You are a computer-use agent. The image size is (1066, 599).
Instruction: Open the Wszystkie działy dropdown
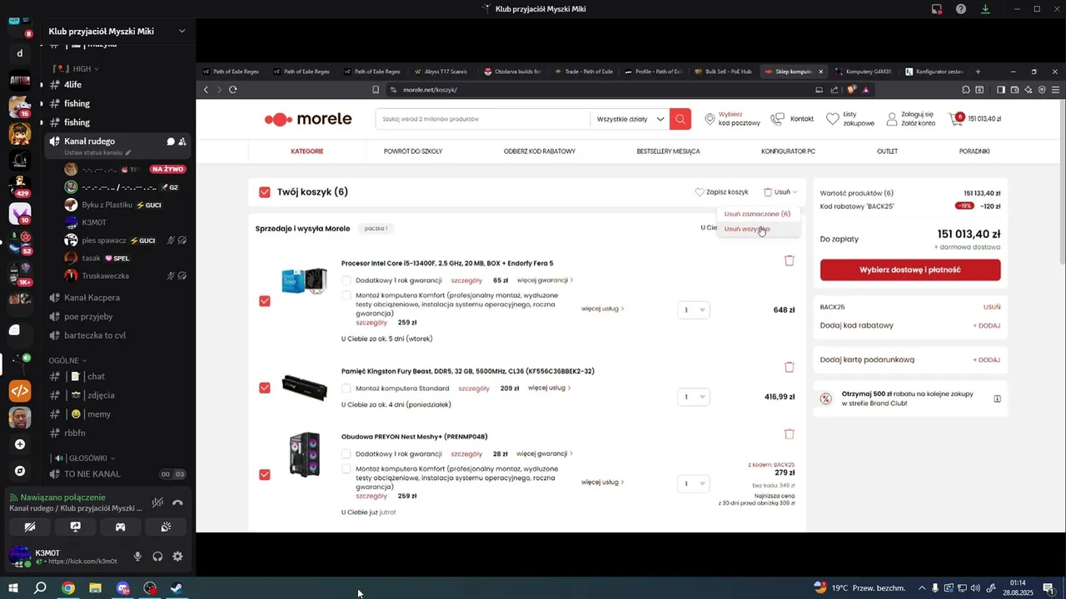coord(630,119)
